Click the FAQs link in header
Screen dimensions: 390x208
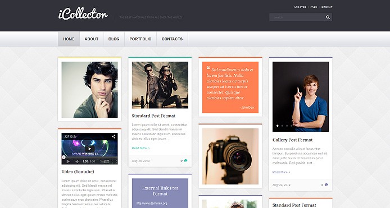click(314, 7)
